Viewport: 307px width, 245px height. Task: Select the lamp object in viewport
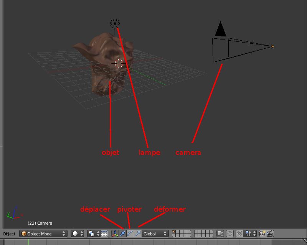tap(115, 23)
